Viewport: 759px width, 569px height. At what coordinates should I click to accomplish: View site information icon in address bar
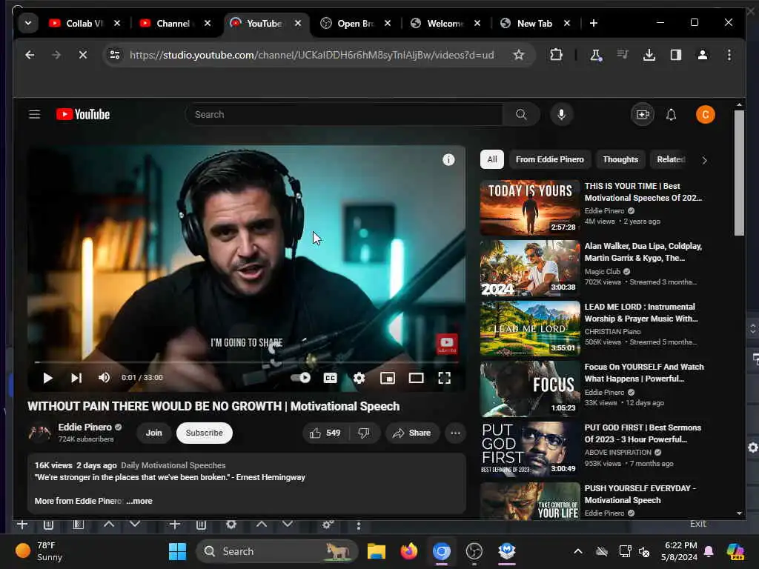pos(115,55)
